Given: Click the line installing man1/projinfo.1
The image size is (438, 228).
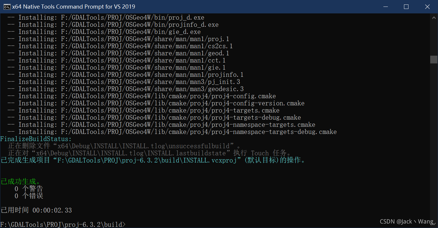Looking at the screenshot, I should 126,75.
